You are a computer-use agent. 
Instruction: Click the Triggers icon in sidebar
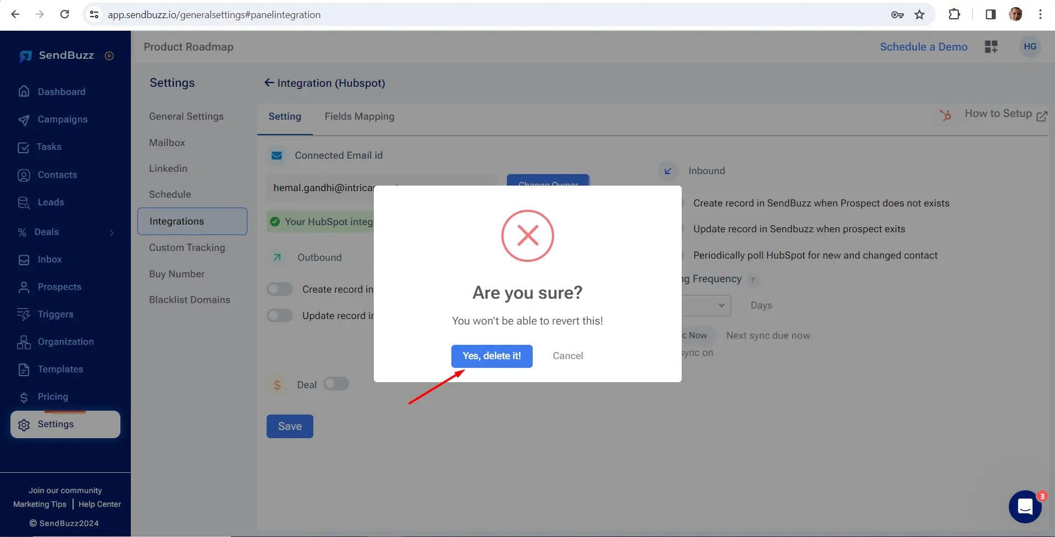[24, 314]
